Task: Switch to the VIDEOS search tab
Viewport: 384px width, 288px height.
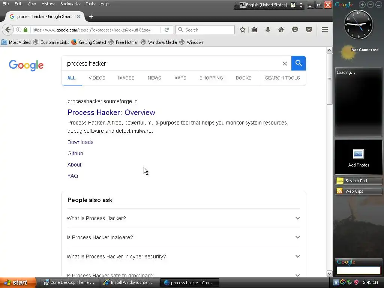Action: pos(97,78)
